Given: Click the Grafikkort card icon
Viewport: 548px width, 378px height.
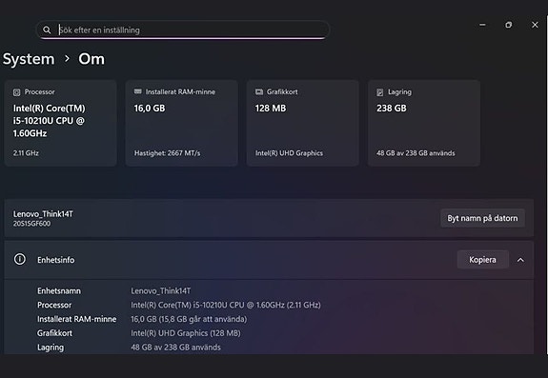Looking at the screenshot, I should click(259, 91).
